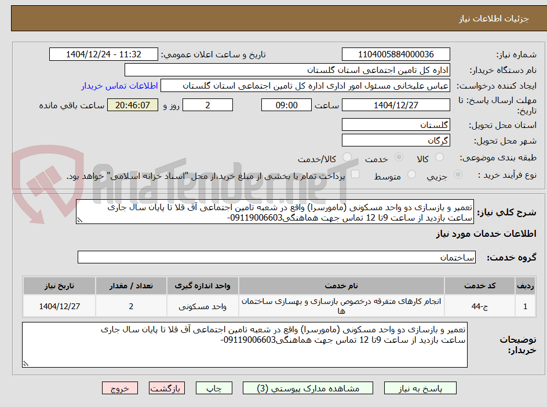Click the buyer organization name field
The image size is (547, 407).
click(x=287, y=70)
